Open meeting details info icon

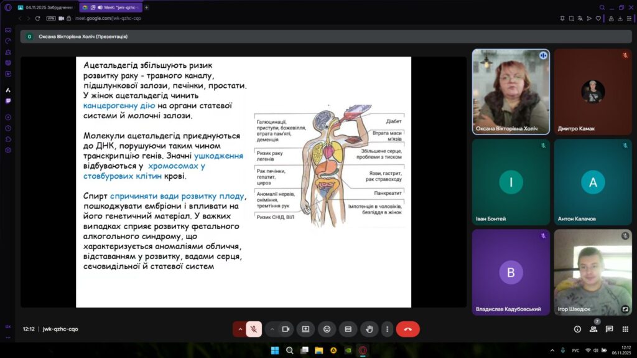pos(577,329)
